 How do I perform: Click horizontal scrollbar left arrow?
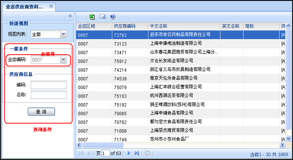[x=79, y=145]
